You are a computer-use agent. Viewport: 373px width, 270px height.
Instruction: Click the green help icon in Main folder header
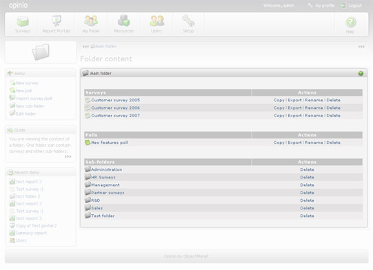361,74
